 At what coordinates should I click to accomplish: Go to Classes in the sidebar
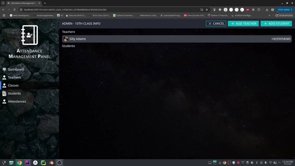pyautogui.click(x=29, y=85)
